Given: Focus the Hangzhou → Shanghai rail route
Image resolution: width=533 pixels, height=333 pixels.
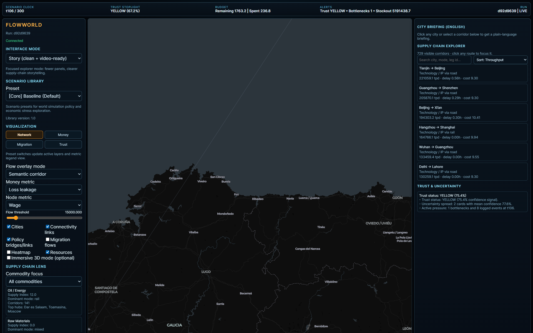Looking at the screenshot, I should [x=472, y=132].
